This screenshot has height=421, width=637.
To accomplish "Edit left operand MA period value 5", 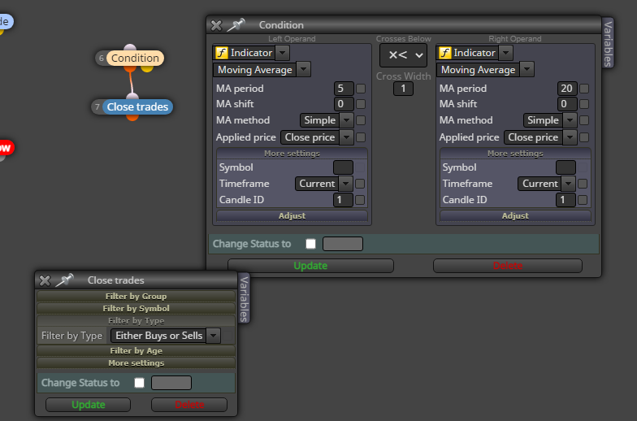I will (344, 89).
